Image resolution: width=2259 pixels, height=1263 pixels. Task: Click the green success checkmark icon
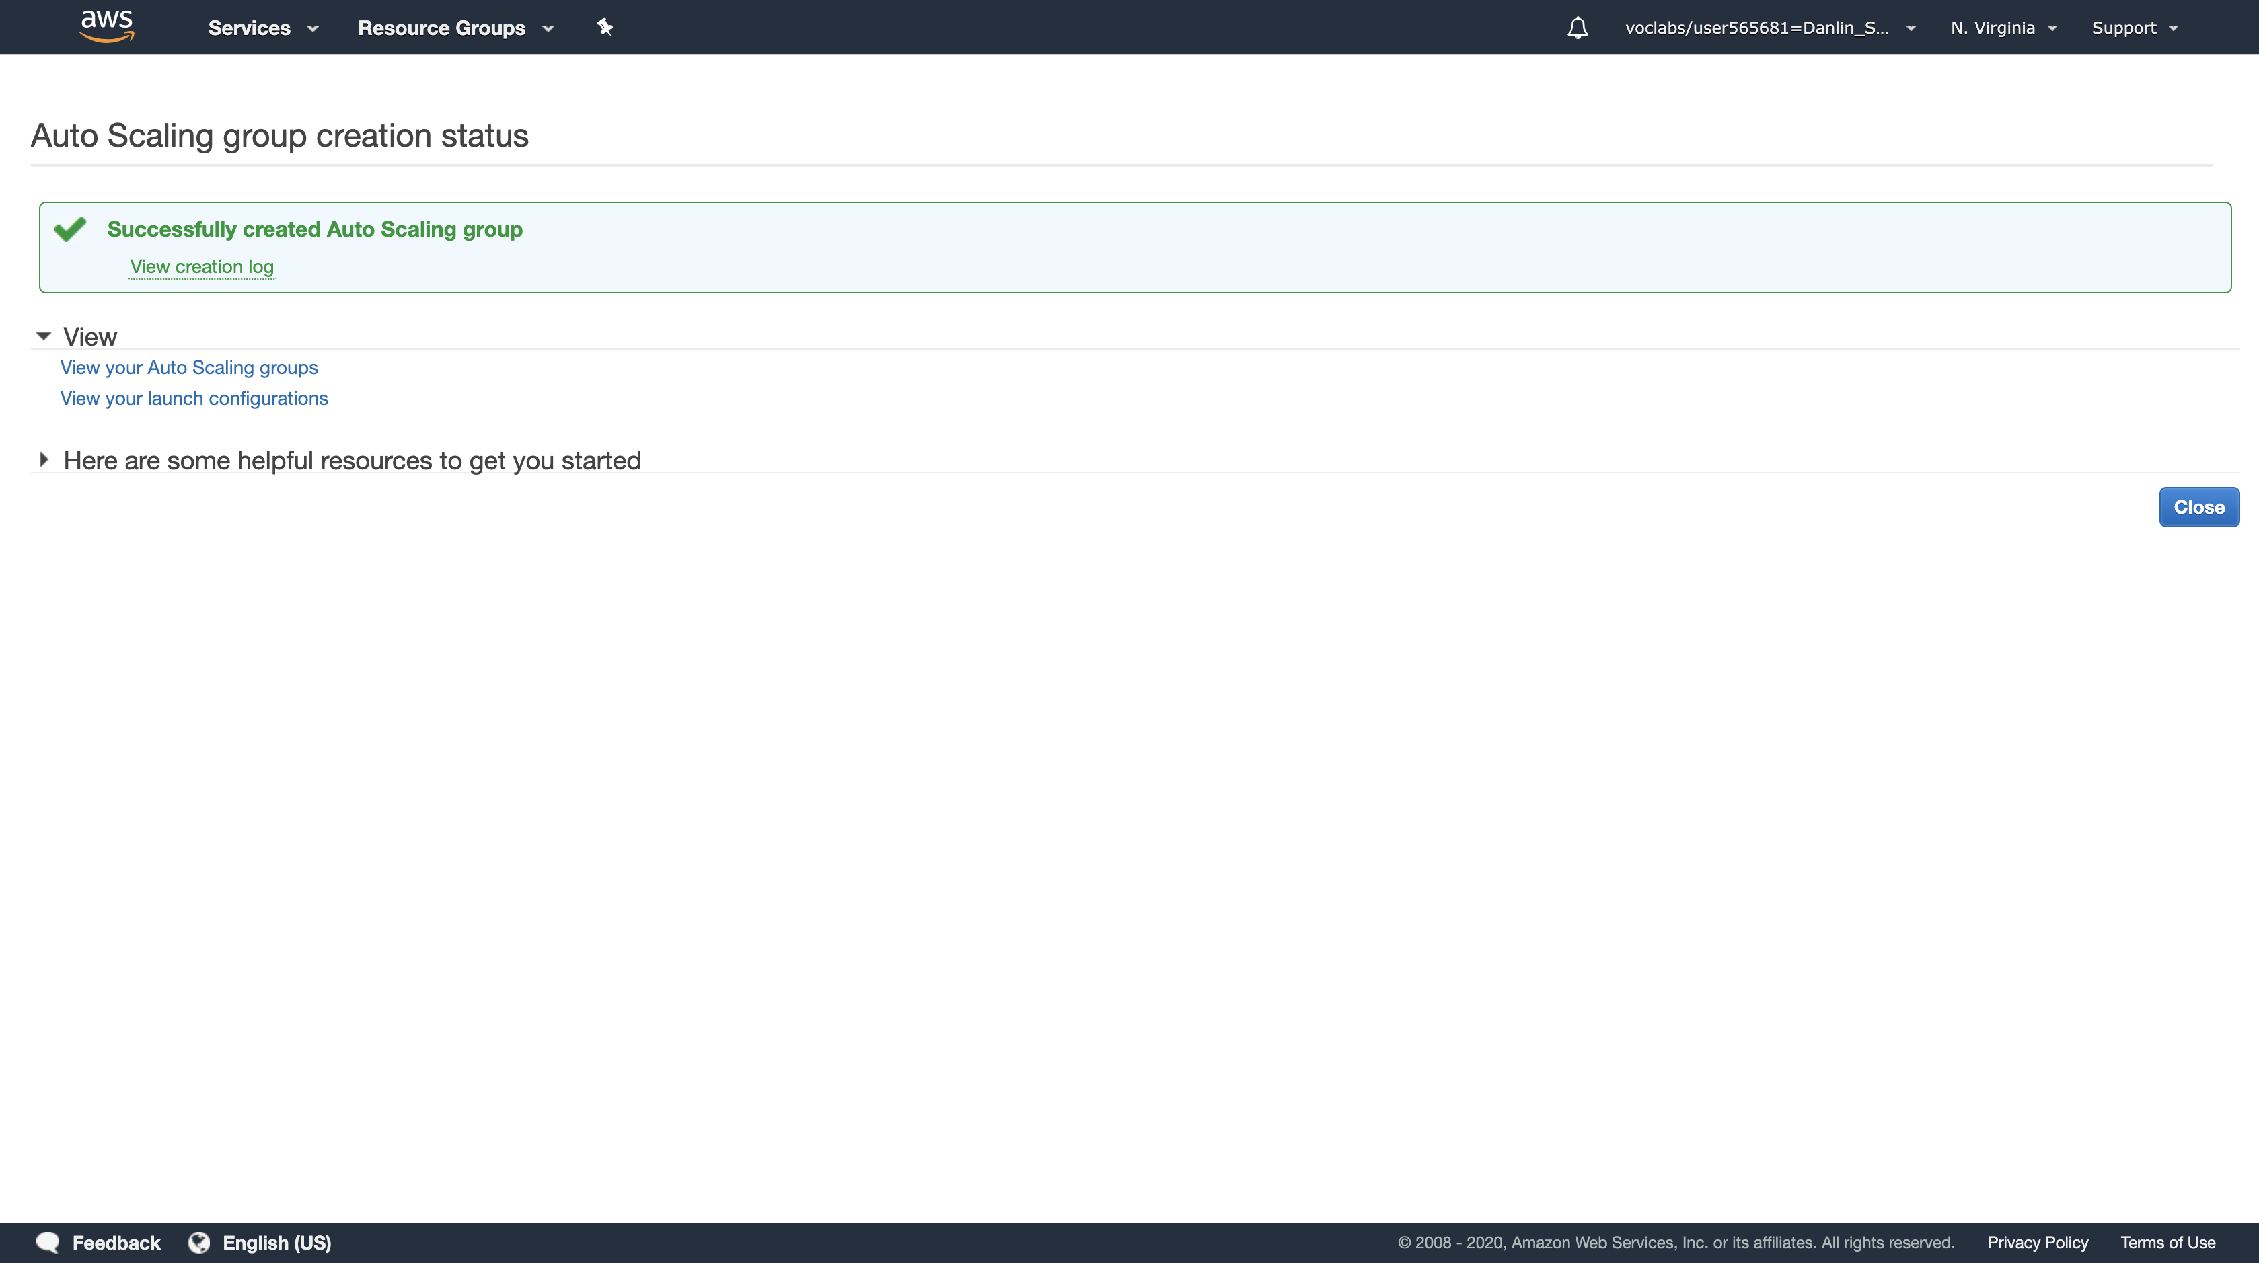coord(70,229)
